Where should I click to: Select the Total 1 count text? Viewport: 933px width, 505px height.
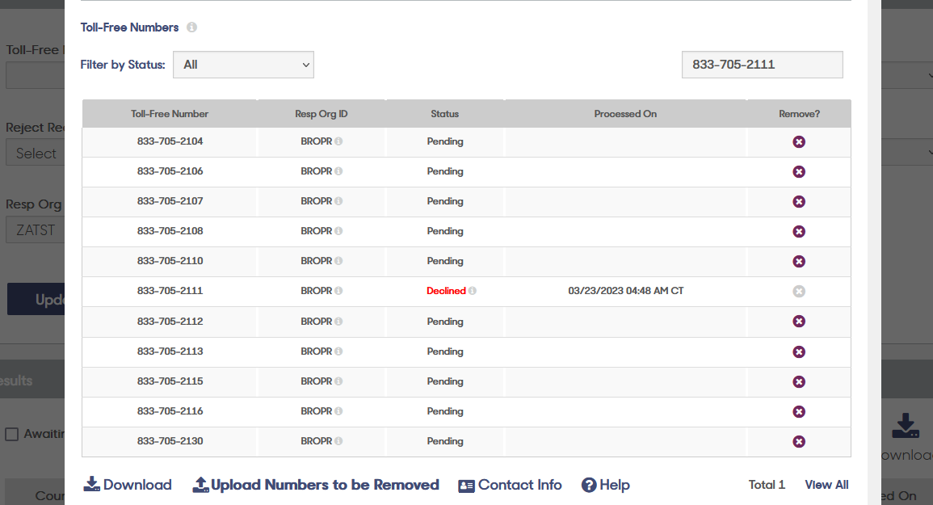pos(767,485)
